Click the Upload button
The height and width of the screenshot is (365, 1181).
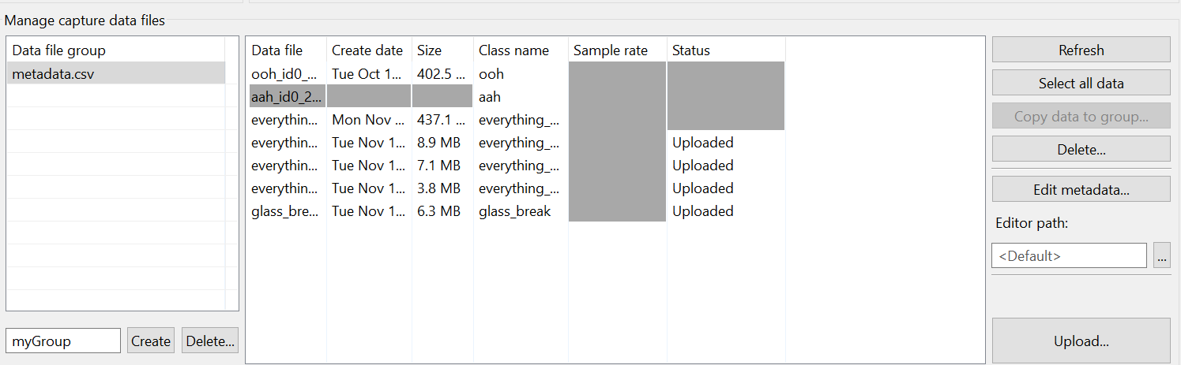[x=1081, y=341]
